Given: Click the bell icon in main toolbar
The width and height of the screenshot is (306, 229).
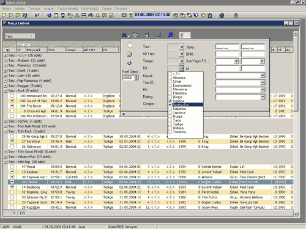Looking at the screenshot, I should pyautogui.click(x=98, y=15).
